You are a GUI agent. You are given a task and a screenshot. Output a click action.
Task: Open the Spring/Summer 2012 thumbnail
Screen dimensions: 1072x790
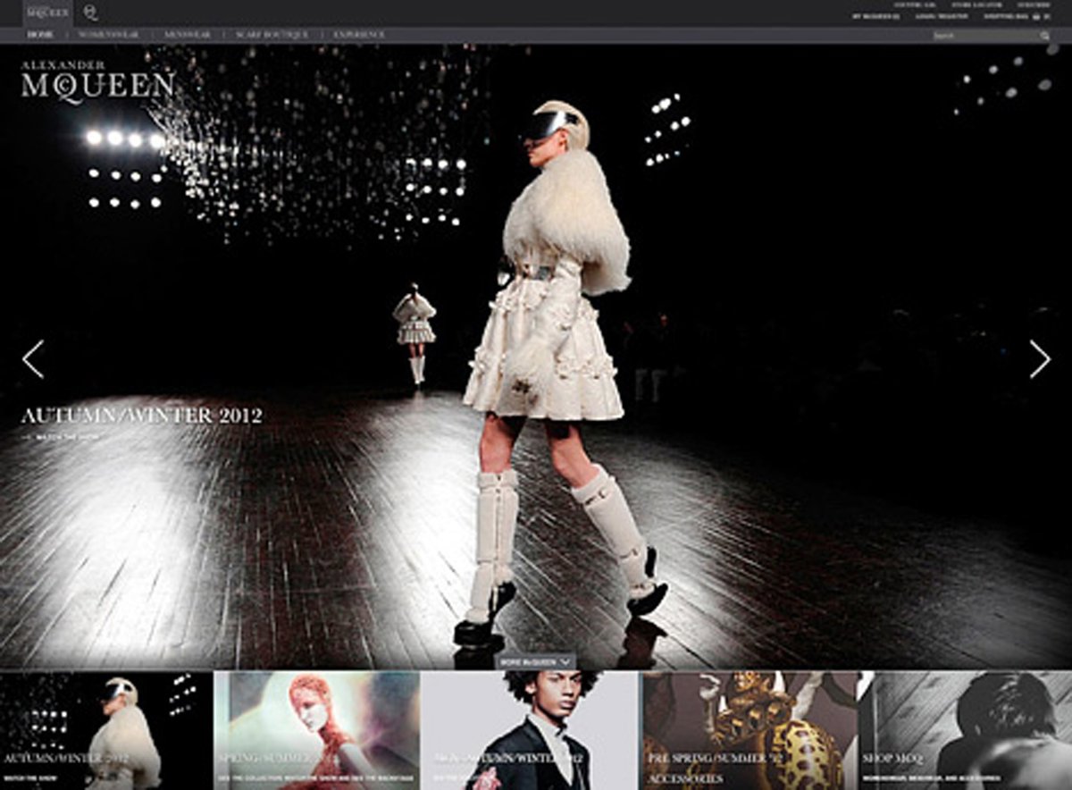316,730
